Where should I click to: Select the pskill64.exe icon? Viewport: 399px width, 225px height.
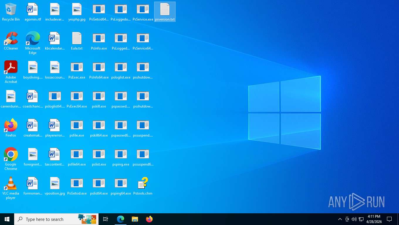[99, 128]
